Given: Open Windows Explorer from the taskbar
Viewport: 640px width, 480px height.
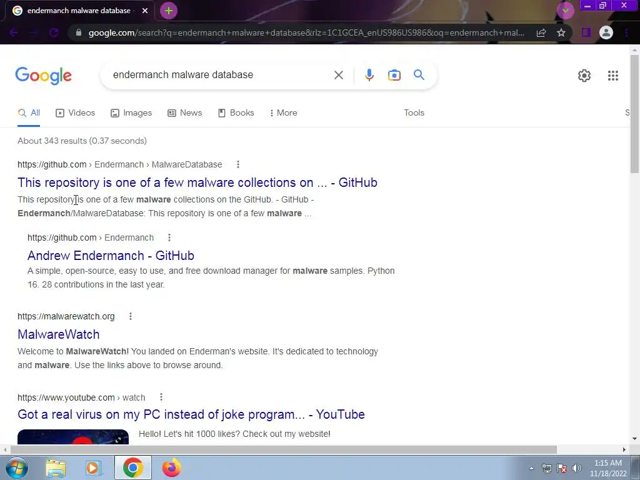Looking at the screenshot, I should (x=56, y=468).
